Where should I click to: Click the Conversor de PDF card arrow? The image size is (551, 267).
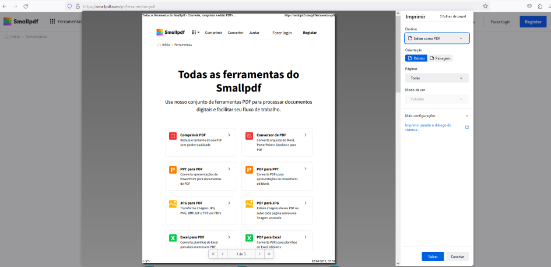306,135
